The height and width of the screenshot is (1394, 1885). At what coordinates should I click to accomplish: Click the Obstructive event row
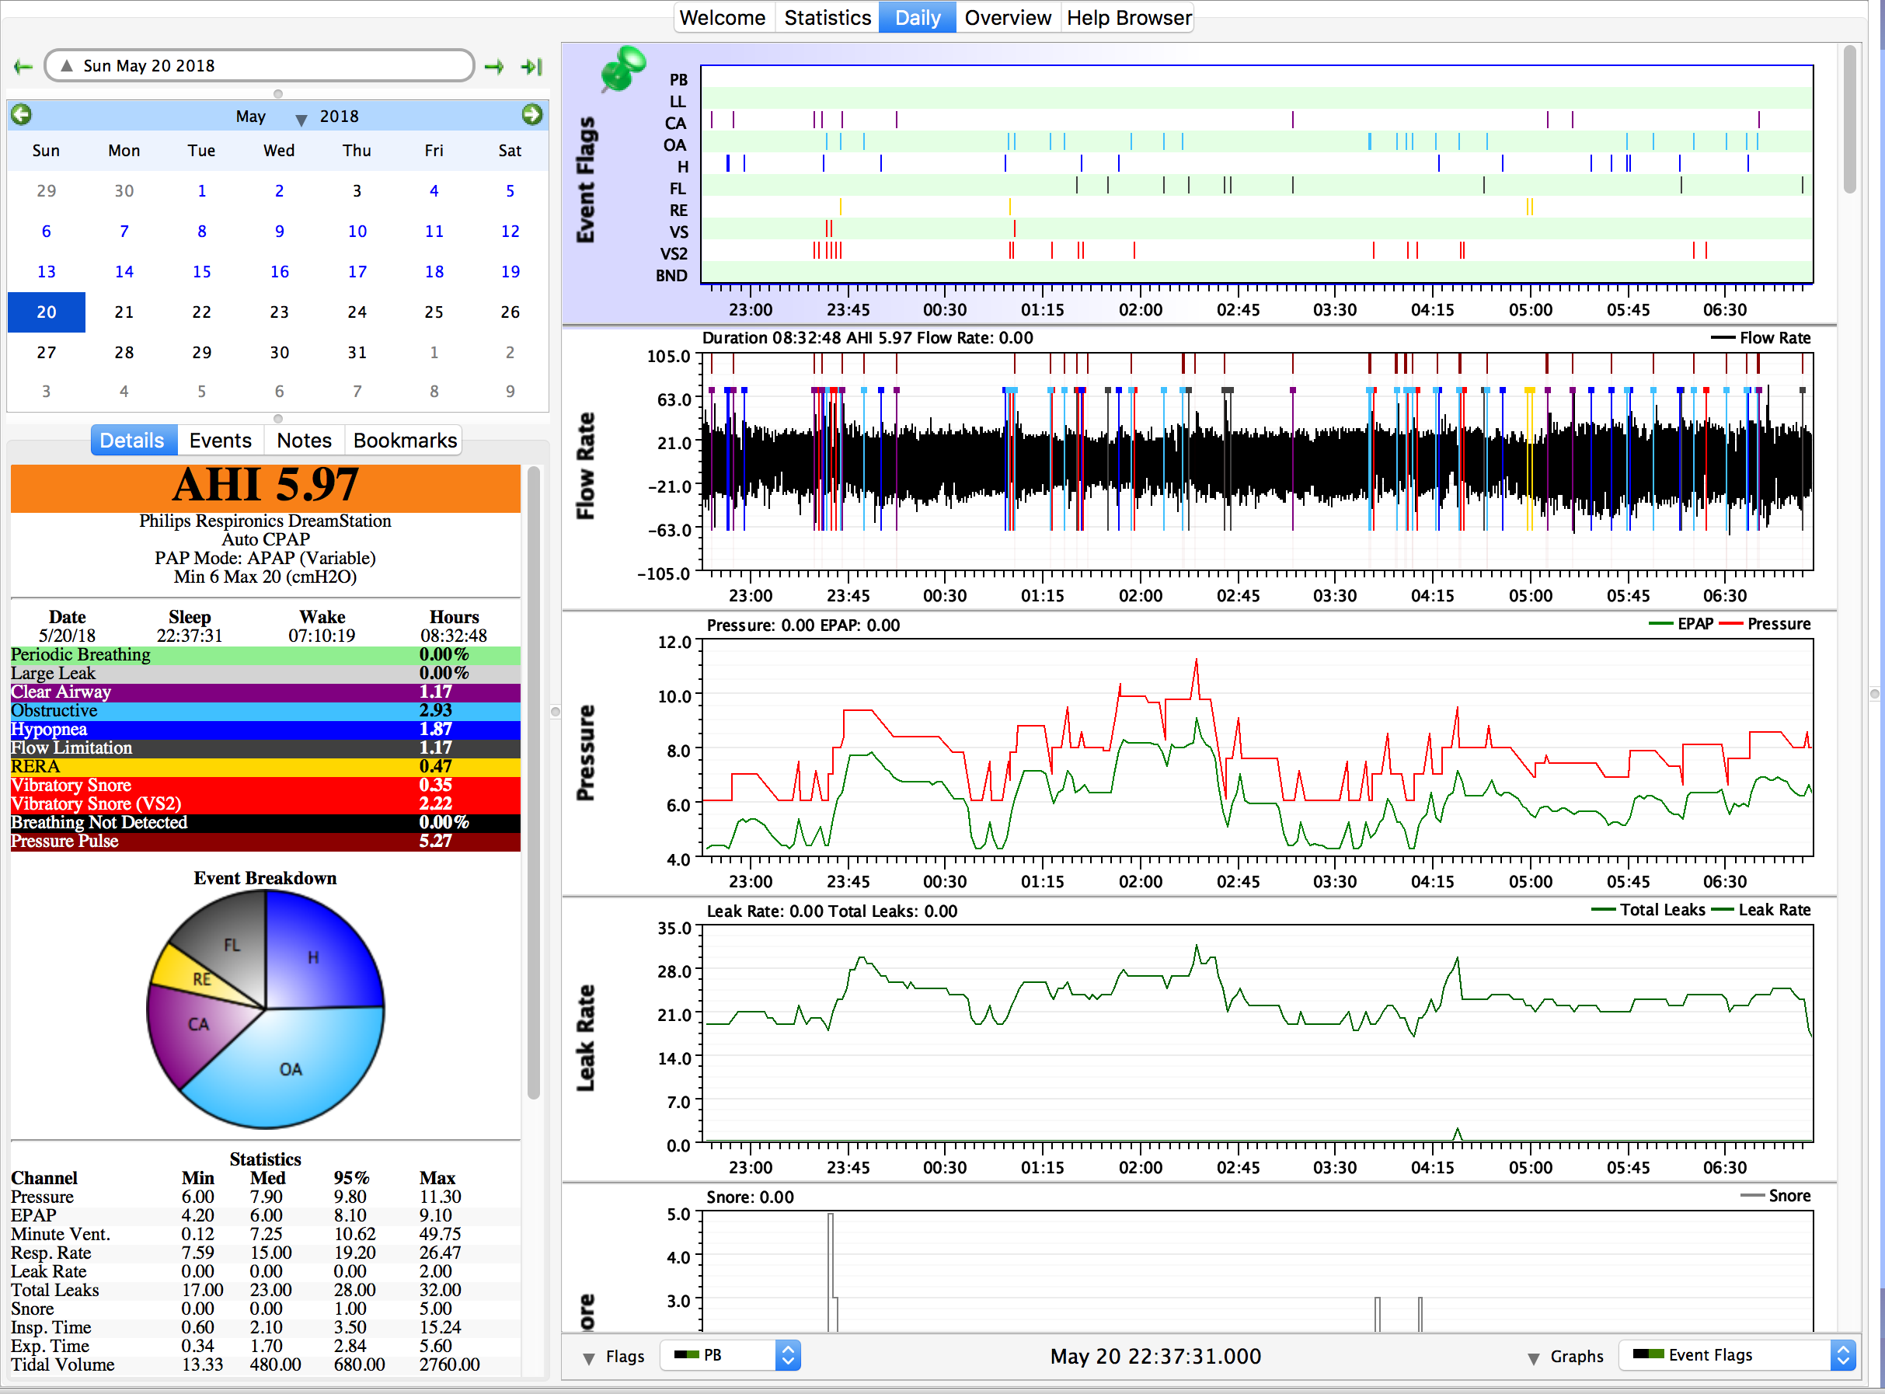tap(265, 710)
